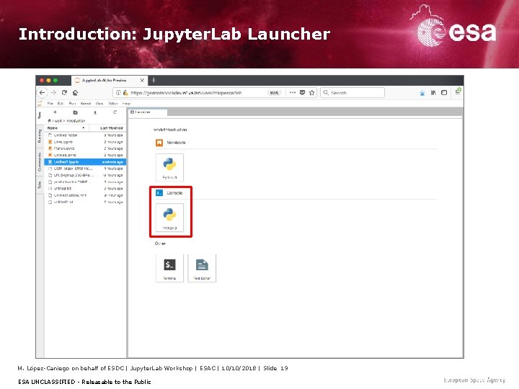Select the Launcher tab
The height and width of the screenshot is (389, 519).
click(x=148, y=112)
